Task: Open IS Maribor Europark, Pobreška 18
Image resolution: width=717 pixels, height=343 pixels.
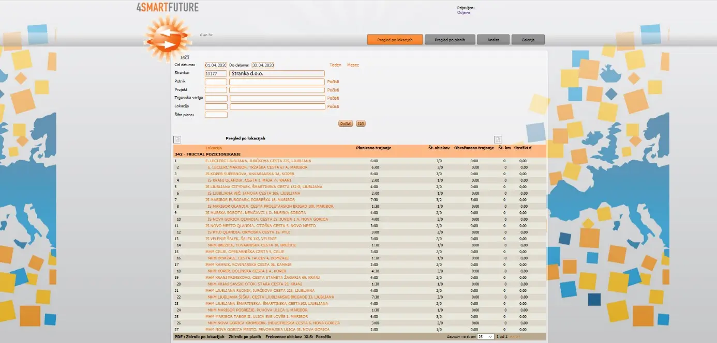Action: [250, 200]
